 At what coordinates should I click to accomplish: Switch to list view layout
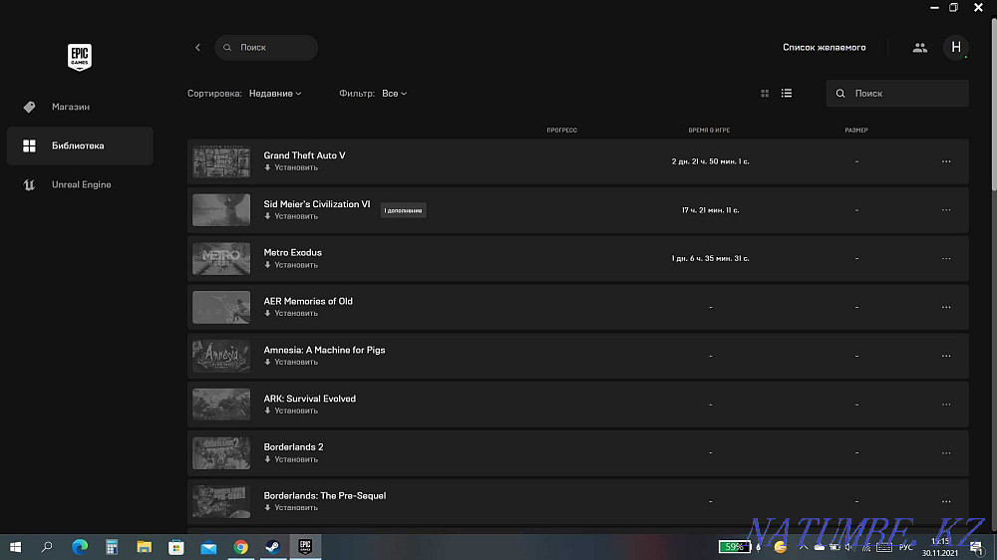click(x=787, y=94)
